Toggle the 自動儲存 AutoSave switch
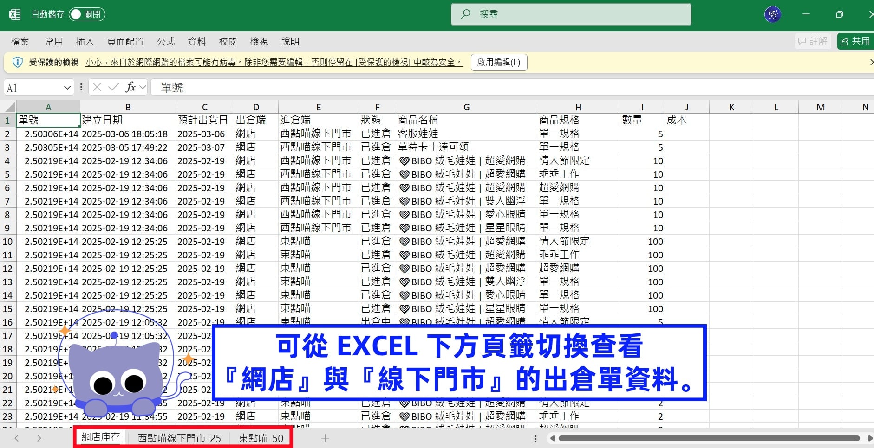 (87, 14)
